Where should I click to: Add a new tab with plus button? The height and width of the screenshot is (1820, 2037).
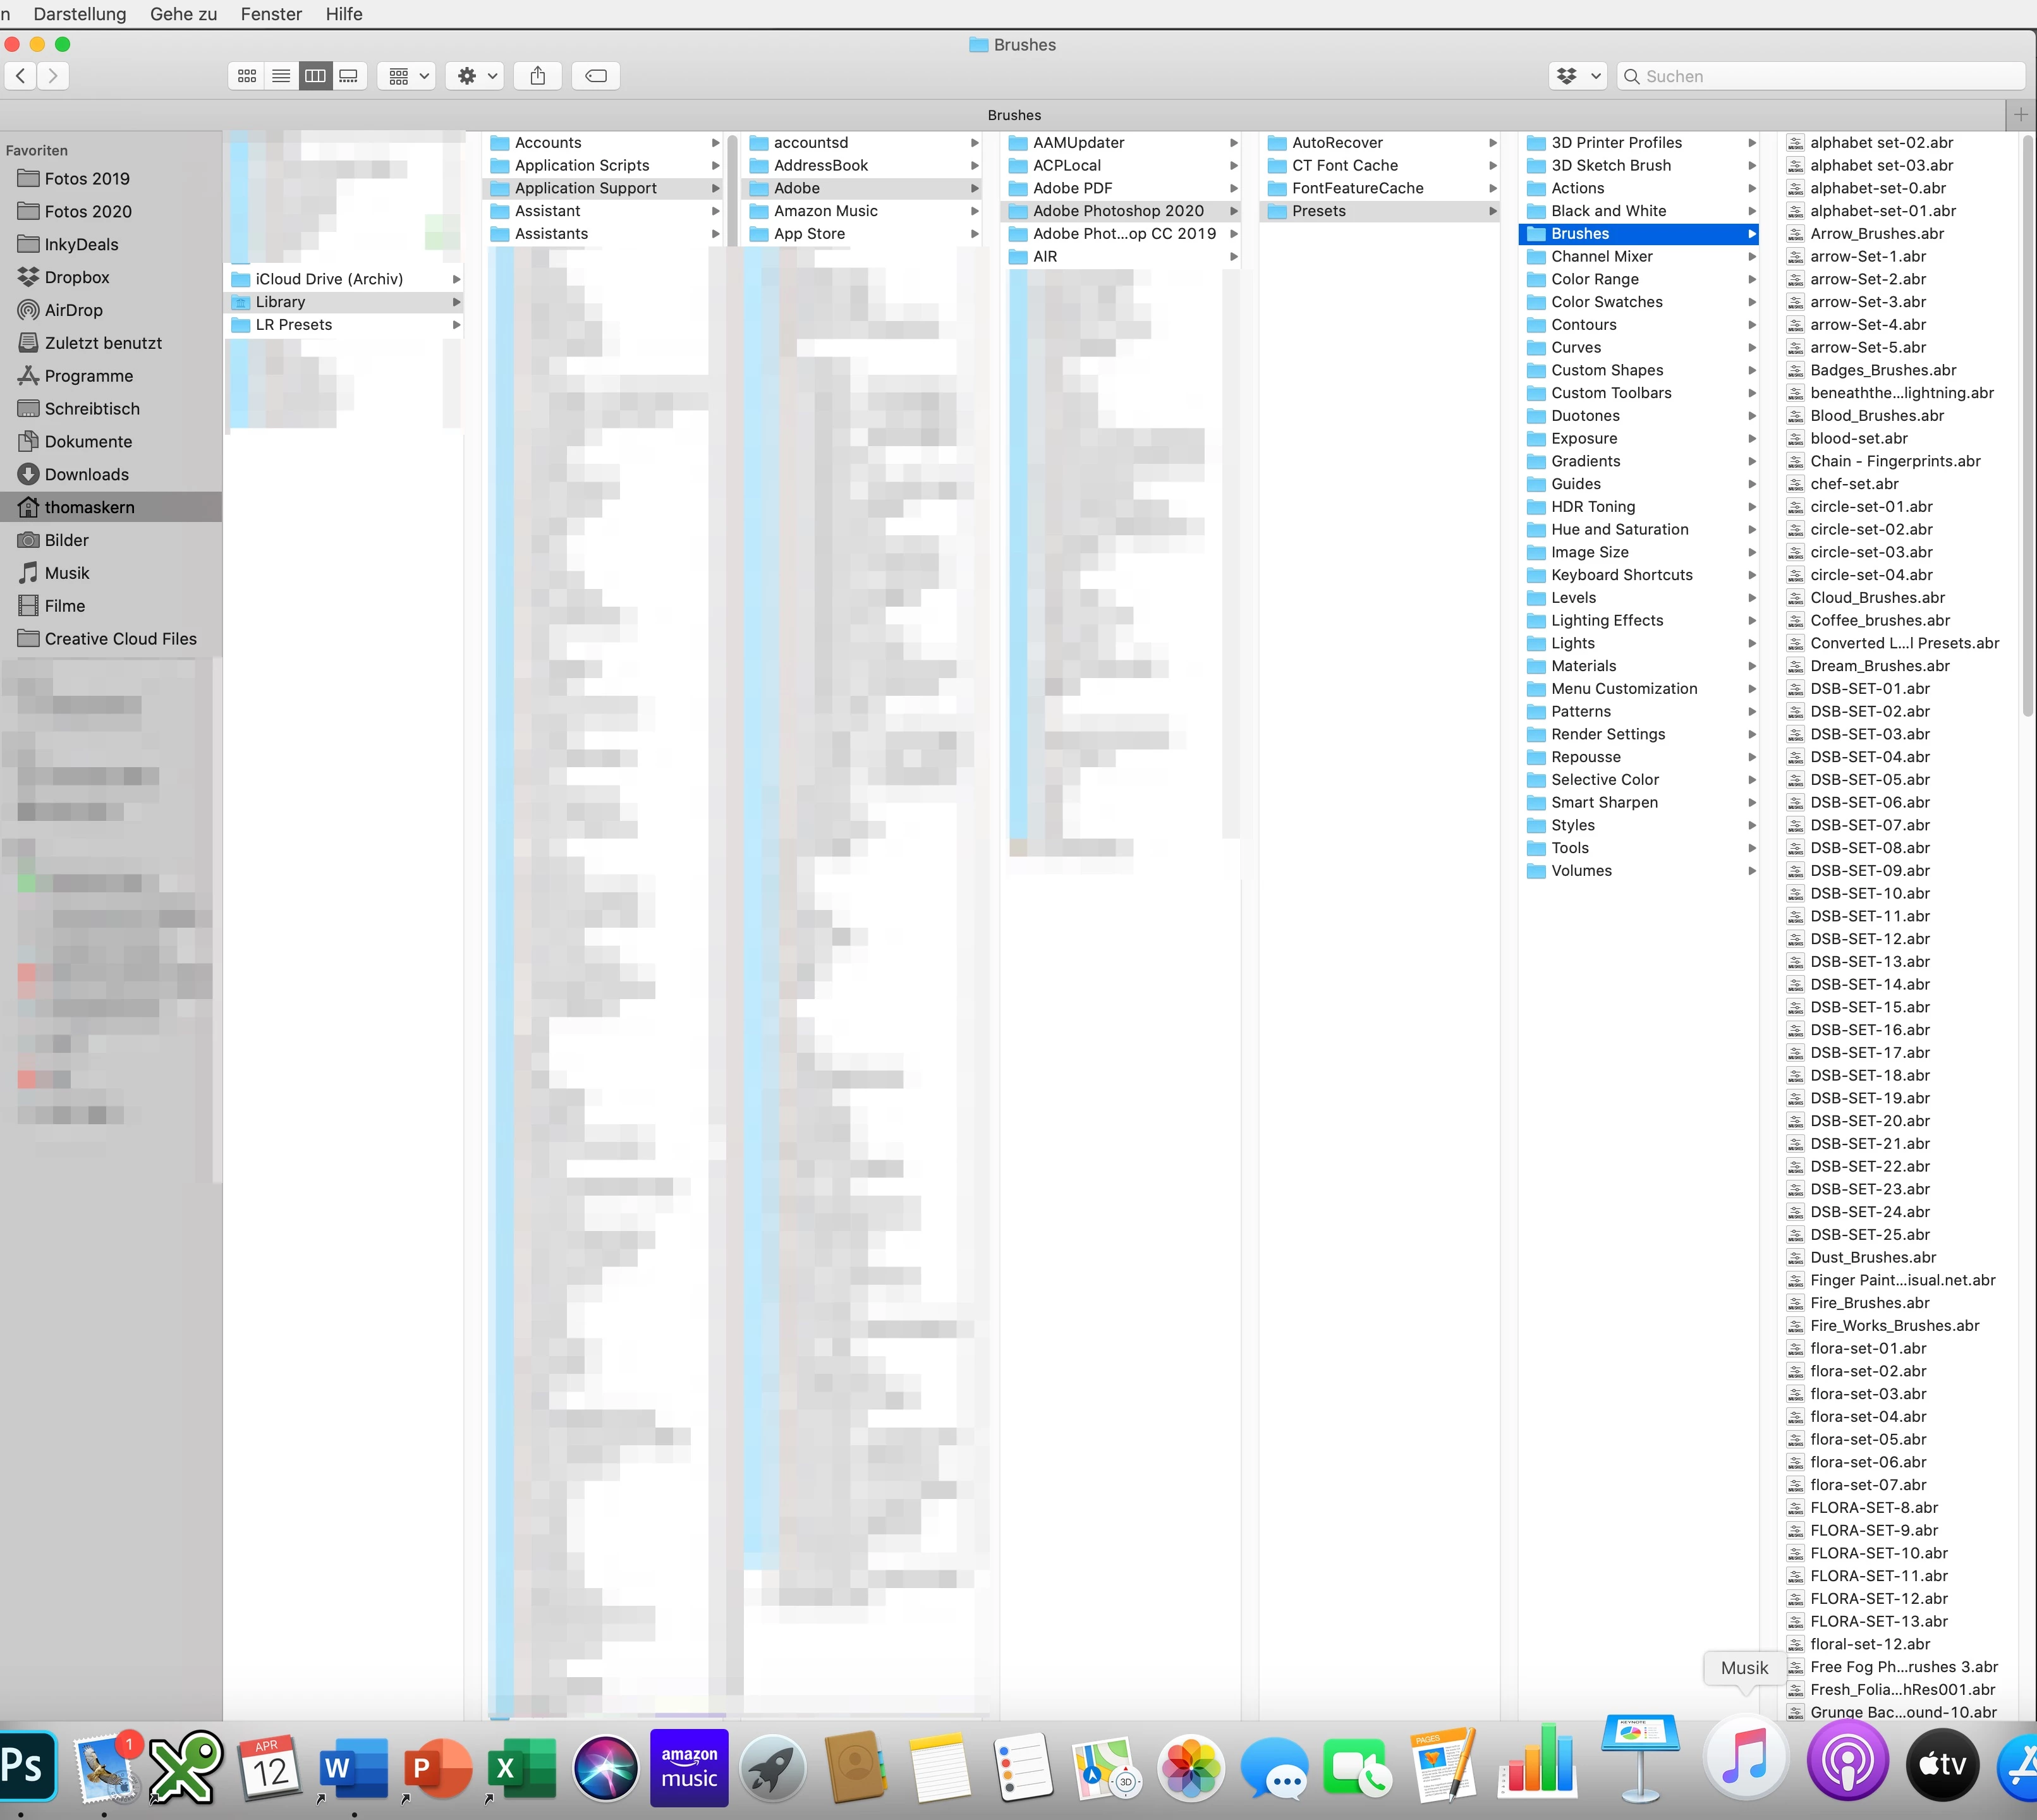coord(2020,115)
